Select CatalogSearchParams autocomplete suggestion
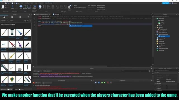Image resolution: width=179 pixels, height=100 pixels. tap(81, 26)
